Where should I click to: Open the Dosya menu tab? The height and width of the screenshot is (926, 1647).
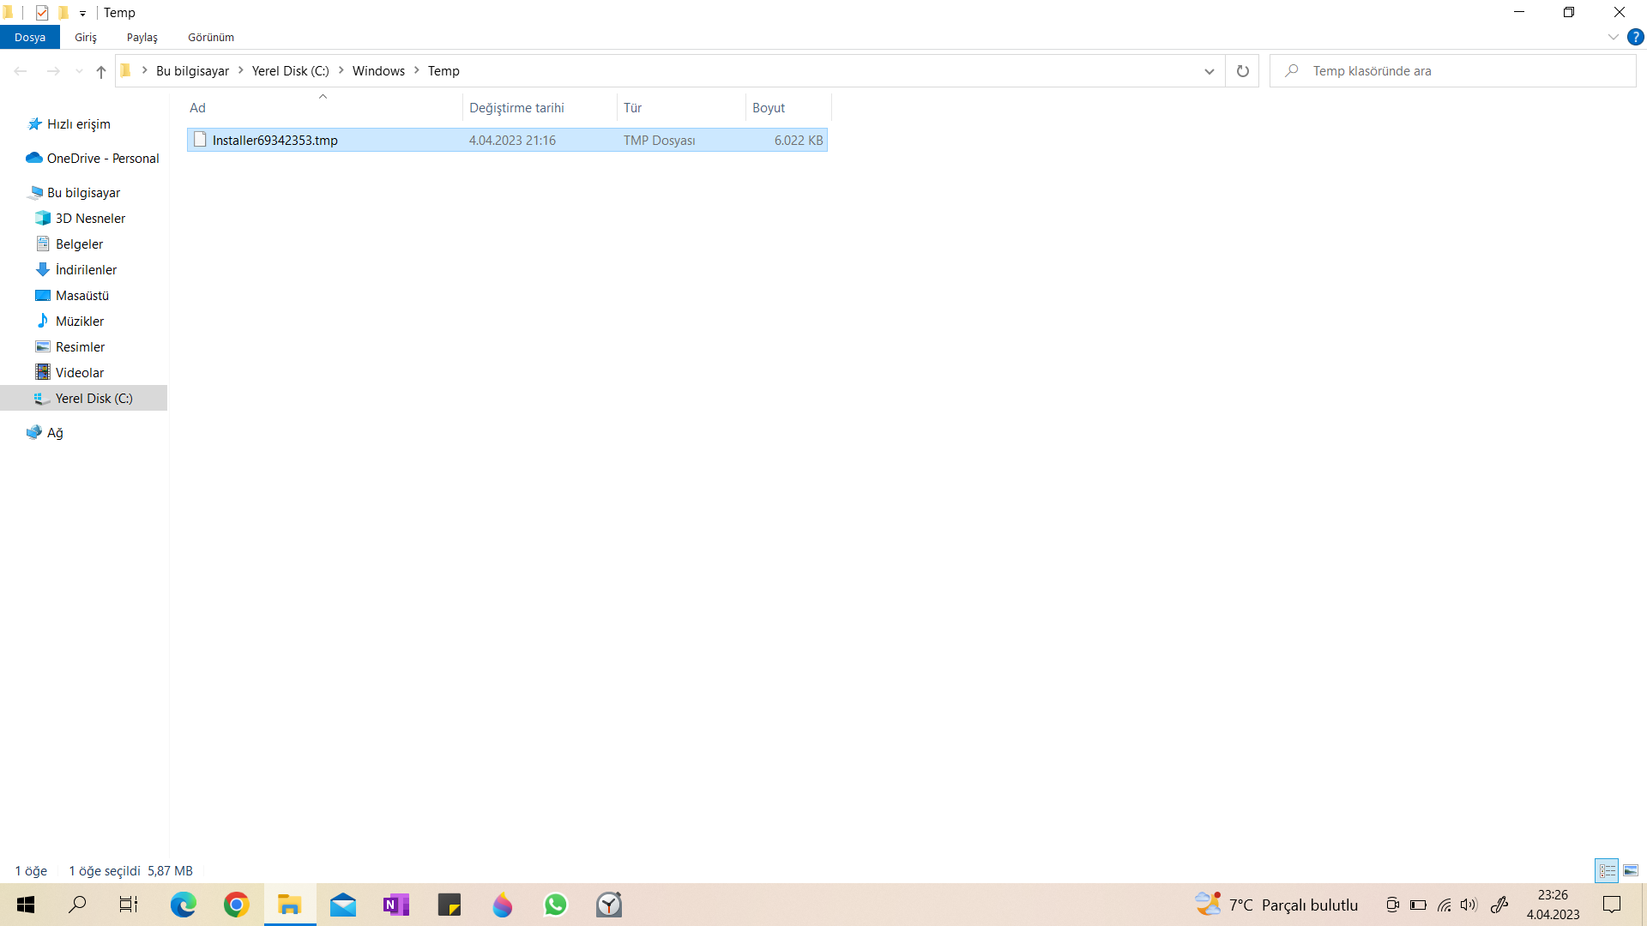(30, 37)
